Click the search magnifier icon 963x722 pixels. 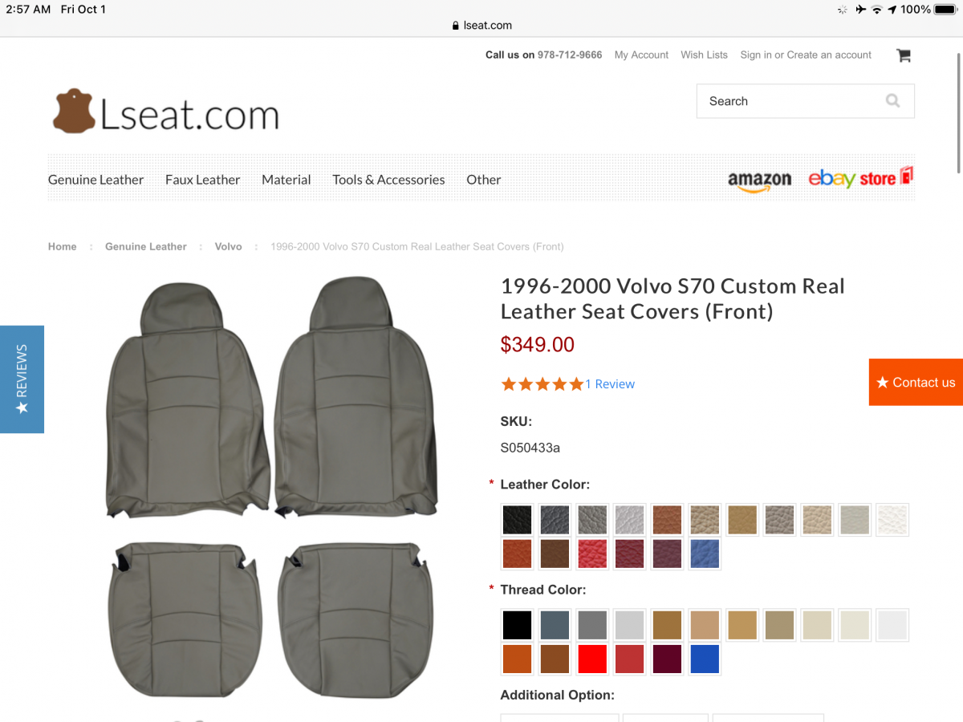892,101
